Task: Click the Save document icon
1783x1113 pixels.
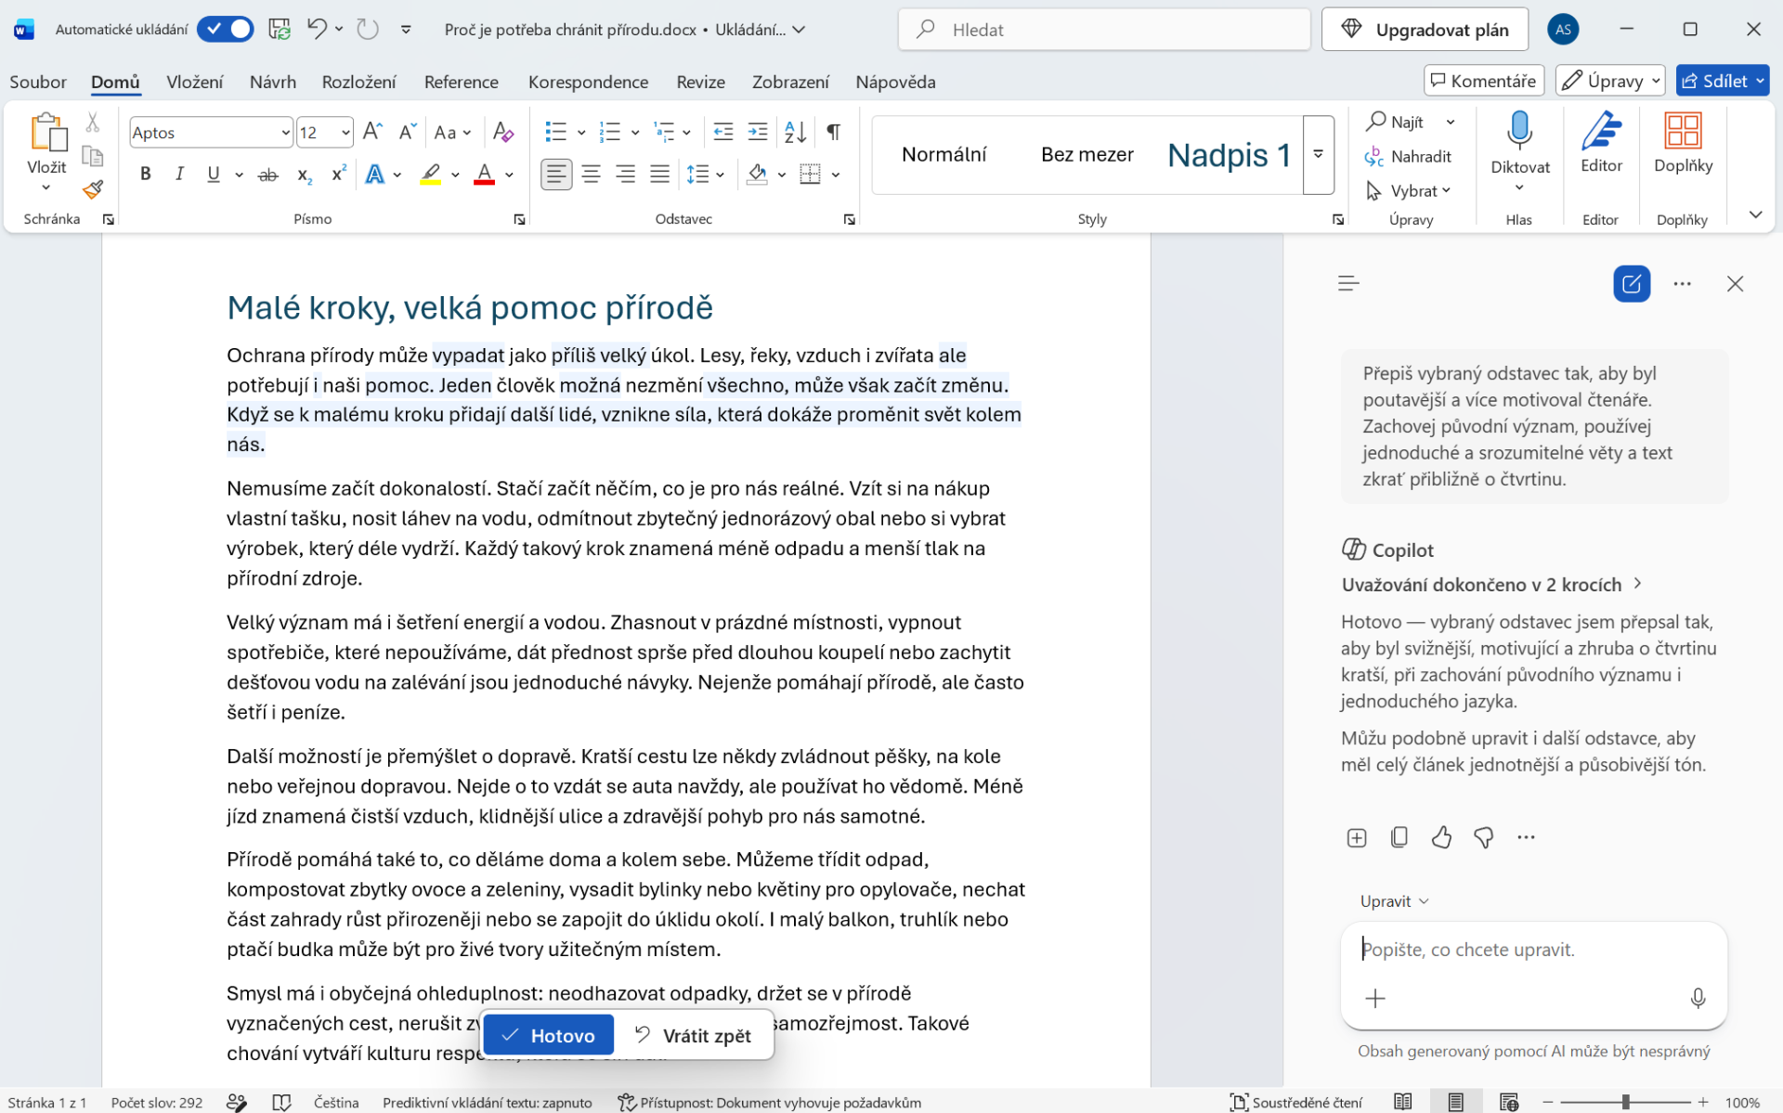Action: coord(280,29)
